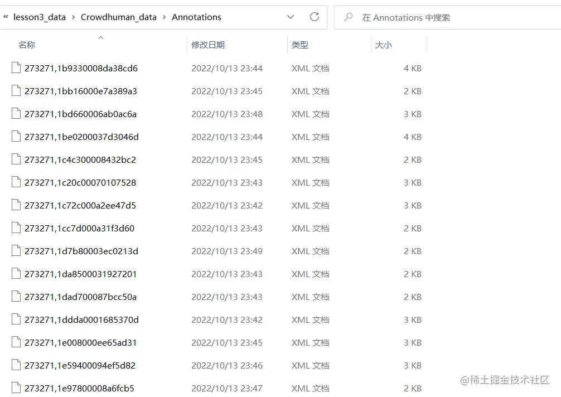The width and height of the screenshot is (561, 397).
Task: Click XML 文档 type of 273271,1c20c00070107528
Action: pos(310,183)
